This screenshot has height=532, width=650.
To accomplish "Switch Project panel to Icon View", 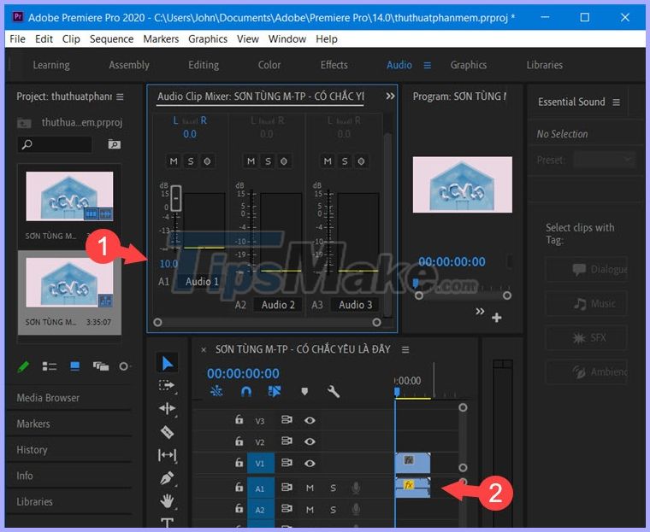I will click(x=75, y=366).
